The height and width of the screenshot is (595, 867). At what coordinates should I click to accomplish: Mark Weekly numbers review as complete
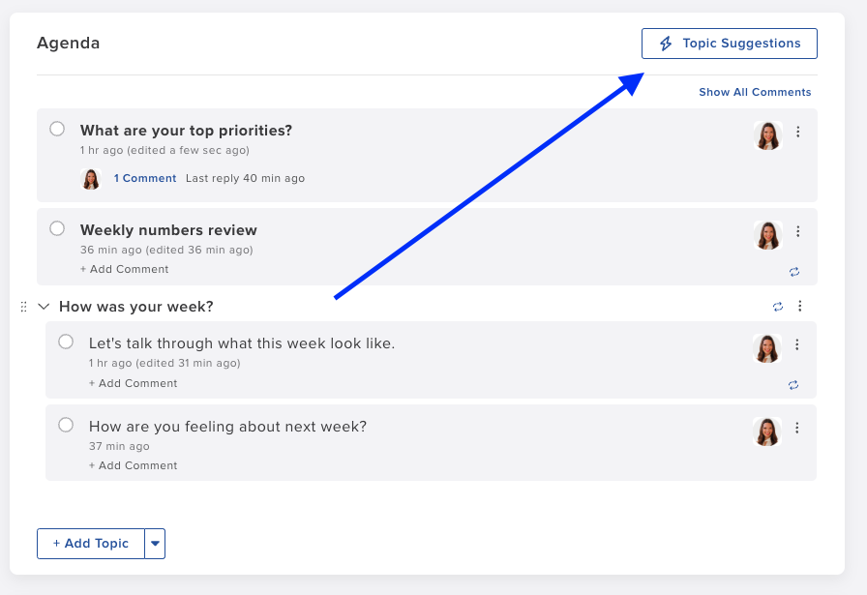coord(57,228)
